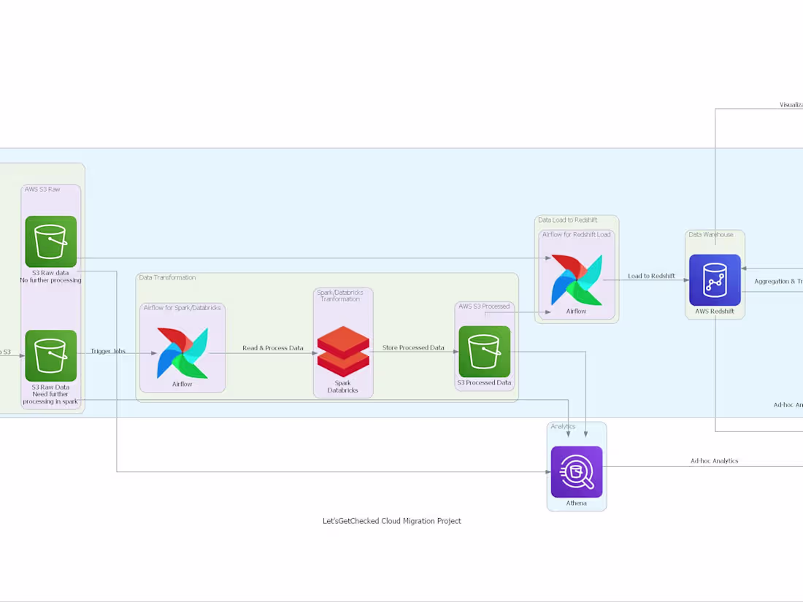Click the Trigger Jobs connector label
Screen dimensions: 803x602
click(x=107, y=350)
